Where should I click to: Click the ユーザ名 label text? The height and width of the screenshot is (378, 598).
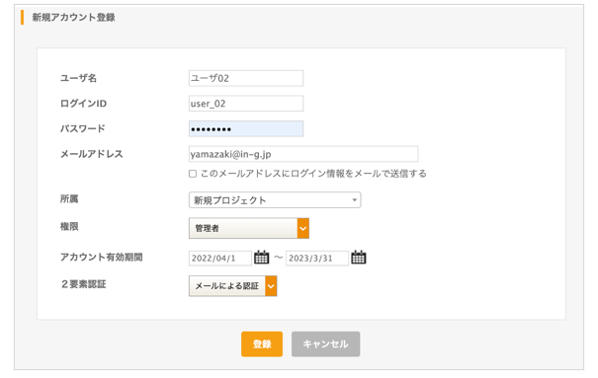point(78,78)
